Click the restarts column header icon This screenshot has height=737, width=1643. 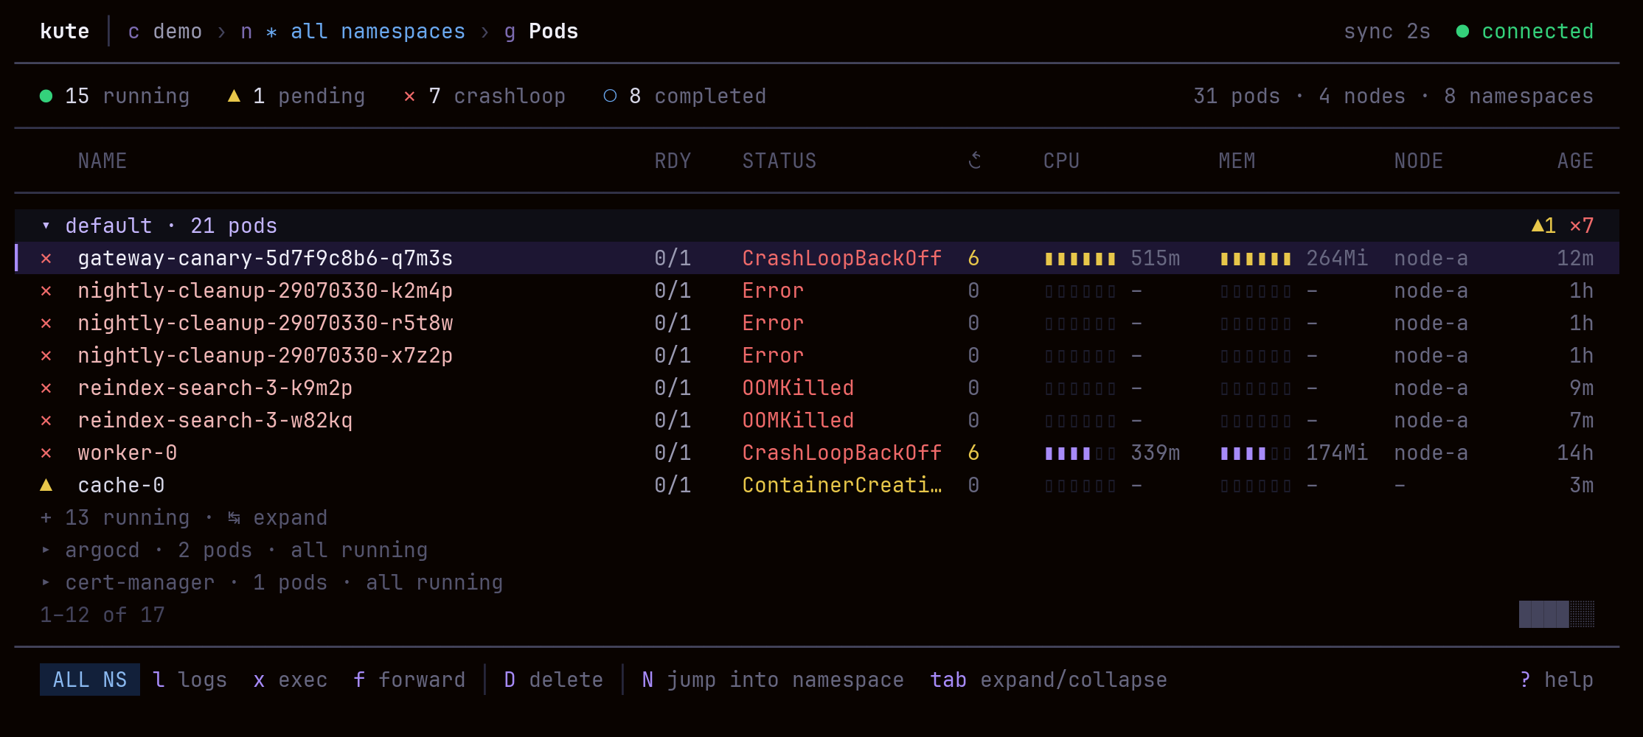coord(974,160)
